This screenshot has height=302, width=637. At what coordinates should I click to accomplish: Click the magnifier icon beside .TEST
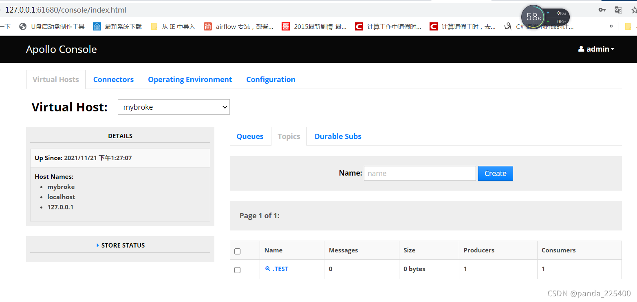pos(268,269)
